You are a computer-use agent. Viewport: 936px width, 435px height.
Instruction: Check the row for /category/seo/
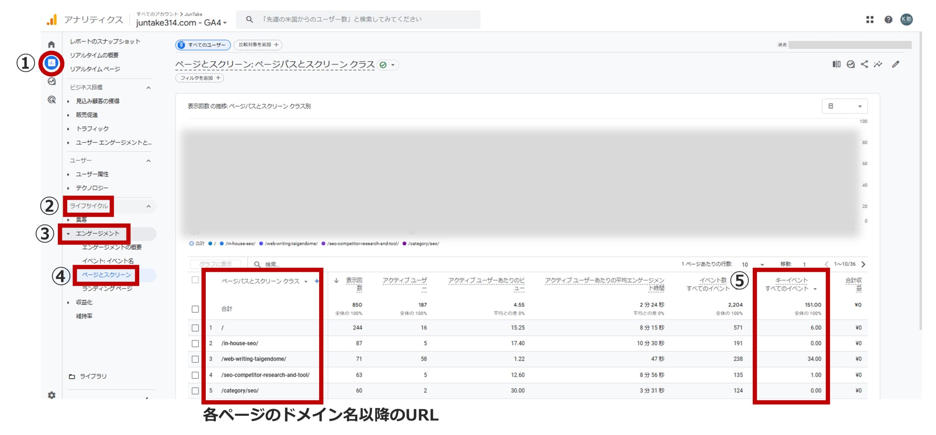(x=196, y=390)
